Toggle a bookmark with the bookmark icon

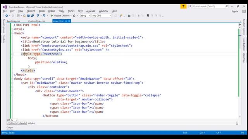tap(148, 15)
